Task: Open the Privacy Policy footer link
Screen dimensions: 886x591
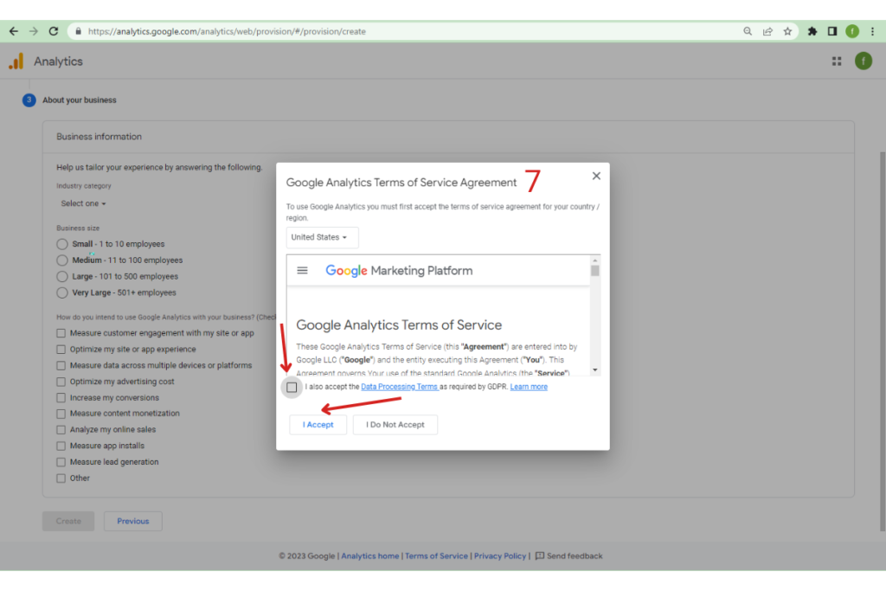Action: click(500, 556)
